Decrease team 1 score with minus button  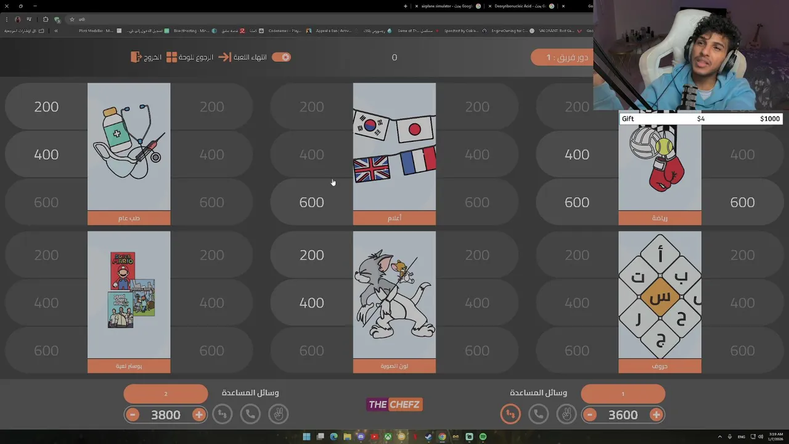590,415
